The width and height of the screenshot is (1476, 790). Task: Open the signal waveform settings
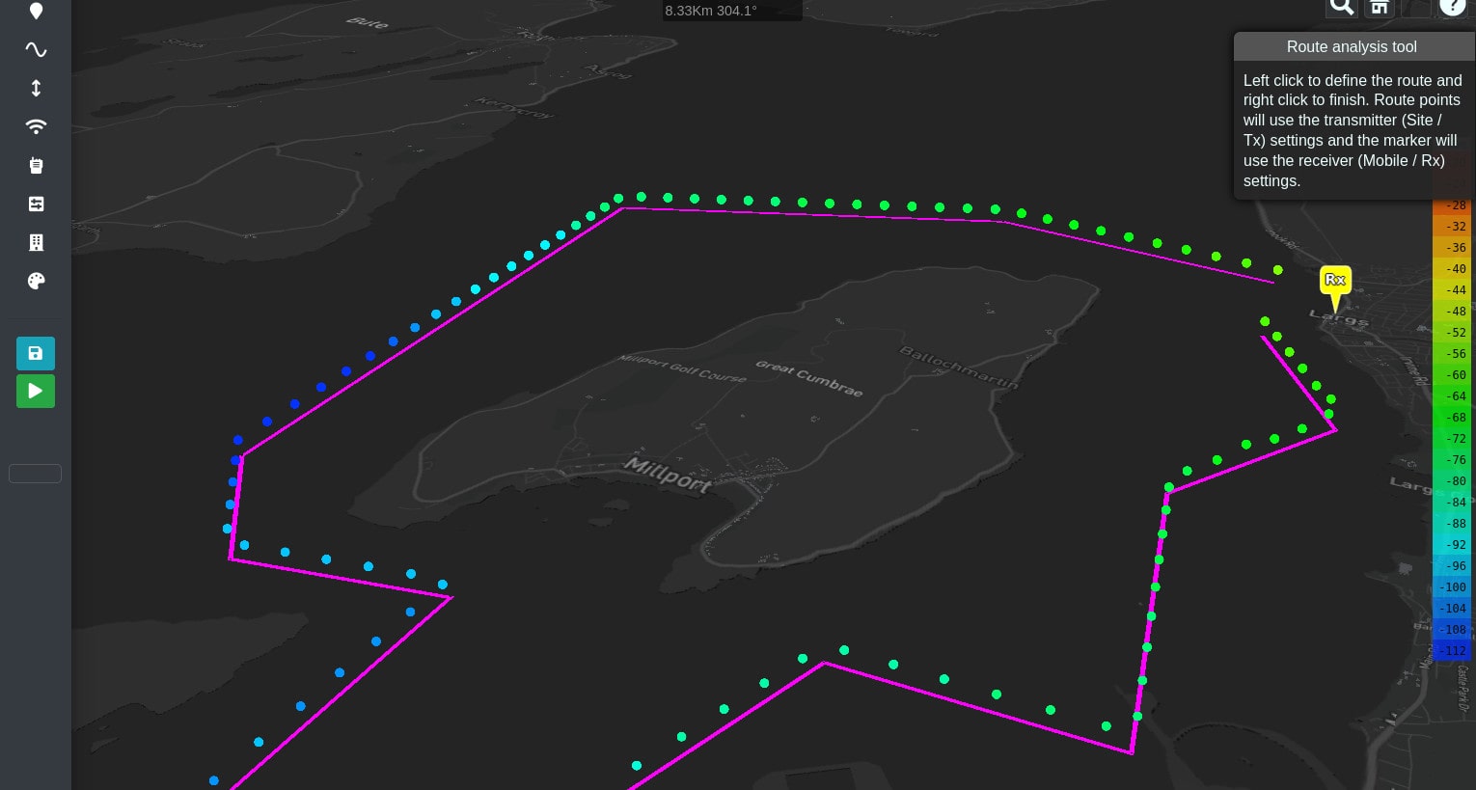click(x=36, y=49)
